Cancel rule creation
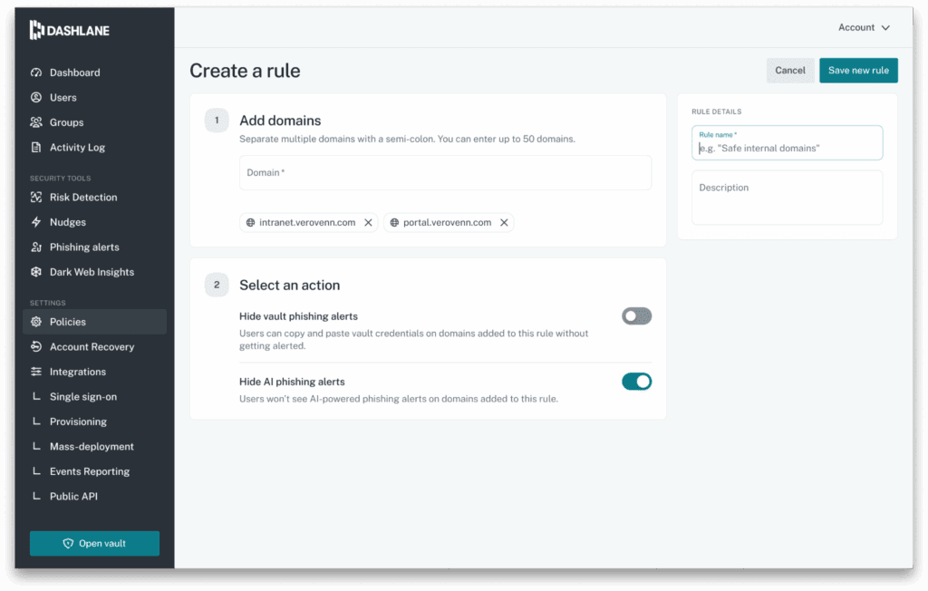 pyautogui.click(x=790, y=70)
